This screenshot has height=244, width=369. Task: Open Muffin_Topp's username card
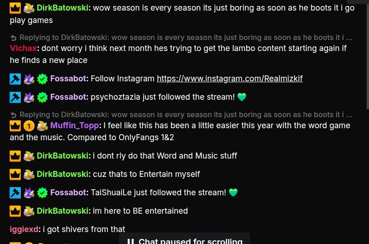(x=75, y=125)
